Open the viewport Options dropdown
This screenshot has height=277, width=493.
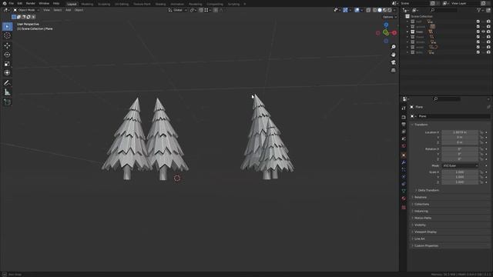coord(390,17)
